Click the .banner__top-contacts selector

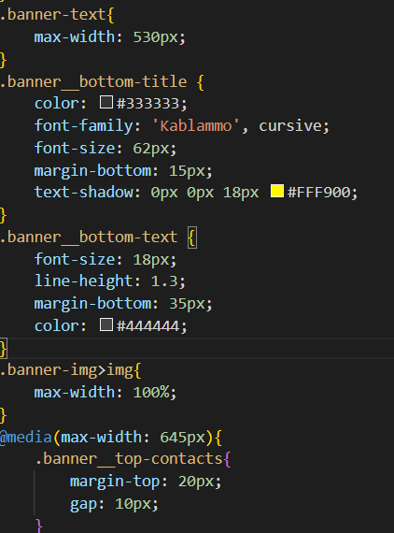point(129,459)
